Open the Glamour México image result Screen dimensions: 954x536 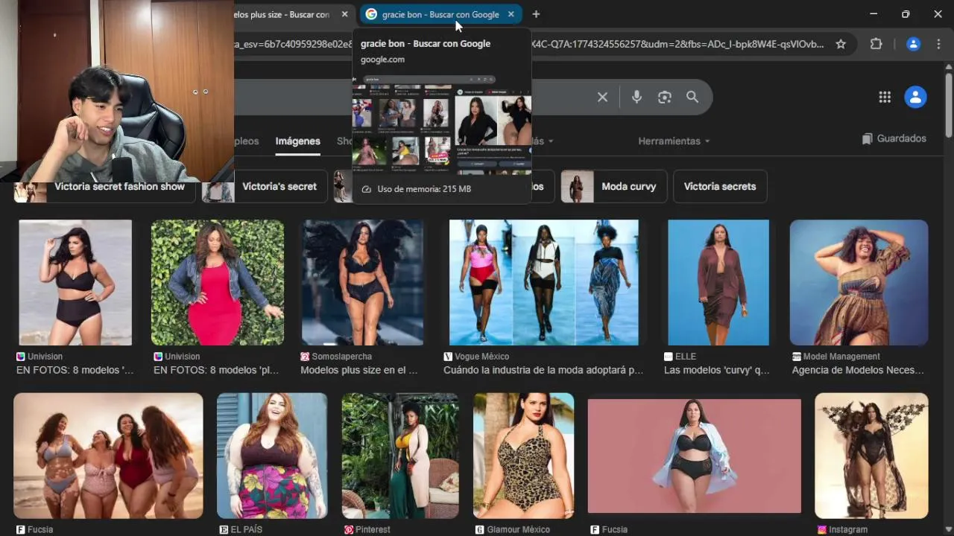pyautogui.click(x=523, y=456)
